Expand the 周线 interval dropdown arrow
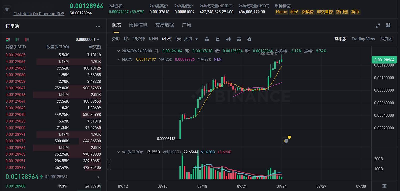The image size is (400, 191). [x=197, y=39]
